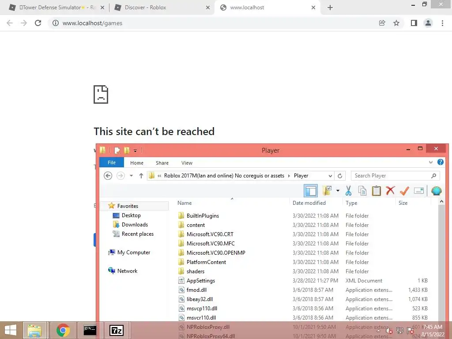
Task: Open the View ribbon tab
Action: 187,163
